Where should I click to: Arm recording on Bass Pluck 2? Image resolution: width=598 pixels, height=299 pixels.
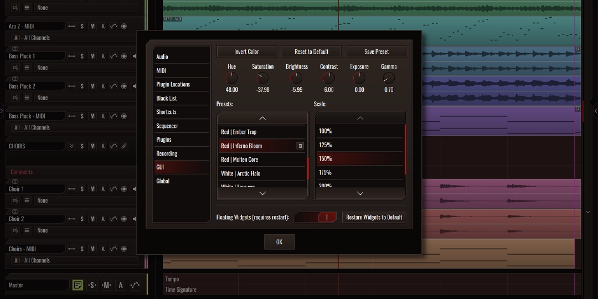point(124,86)
